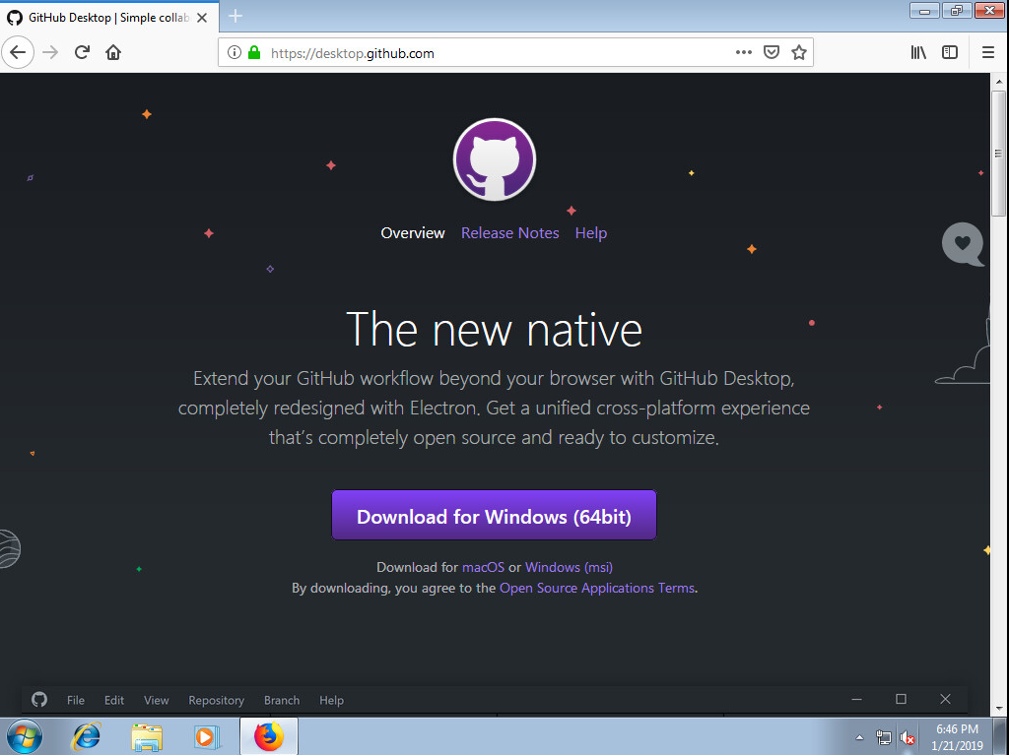Click Repository in the app preview menu
Image resolution: width=1009 pixels, height=755 pixels.
pos(216,700)
